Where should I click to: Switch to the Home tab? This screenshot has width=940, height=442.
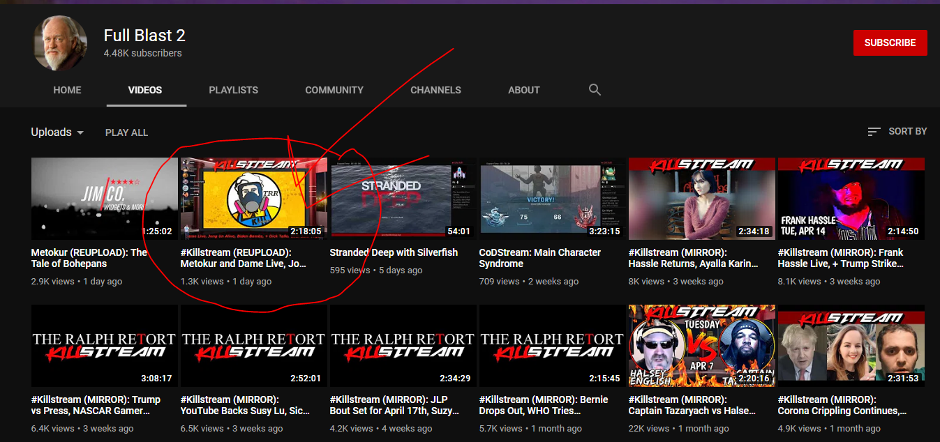(x=67, y=90)
